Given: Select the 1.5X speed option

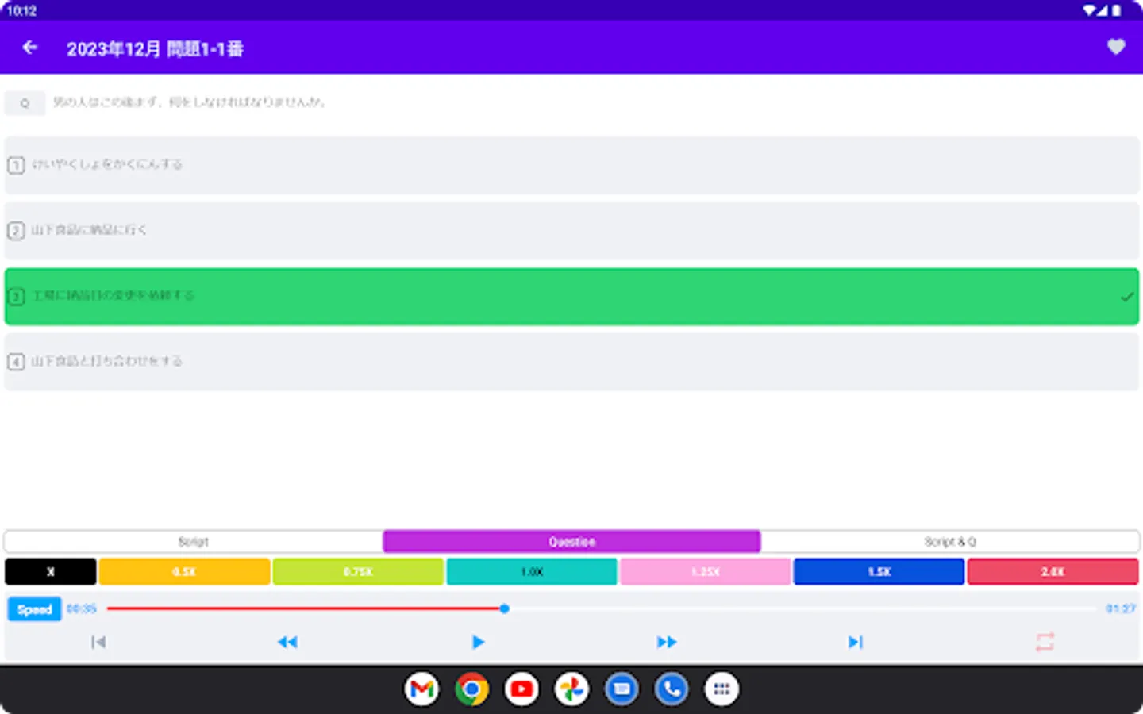Looking at the screenshot, I should [x=878, y=571].
